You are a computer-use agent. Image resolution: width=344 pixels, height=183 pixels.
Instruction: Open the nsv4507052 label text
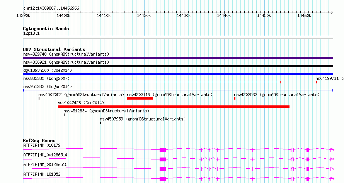tap(81, 95)
